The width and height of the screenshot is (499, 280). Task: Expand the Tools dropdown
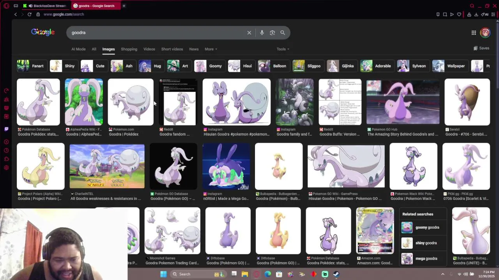tap(283, 49)
